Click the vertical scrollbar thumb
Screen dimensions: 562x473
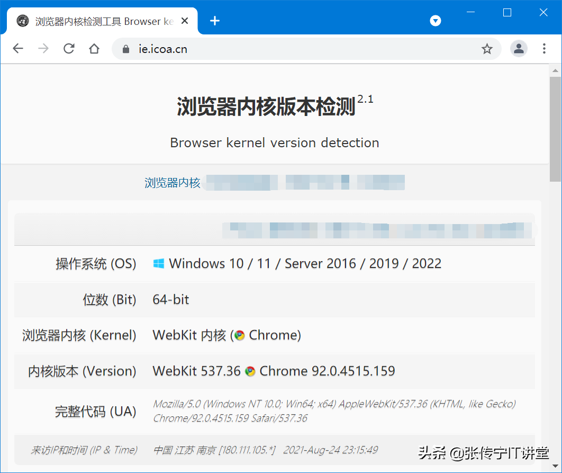(555, 129)
